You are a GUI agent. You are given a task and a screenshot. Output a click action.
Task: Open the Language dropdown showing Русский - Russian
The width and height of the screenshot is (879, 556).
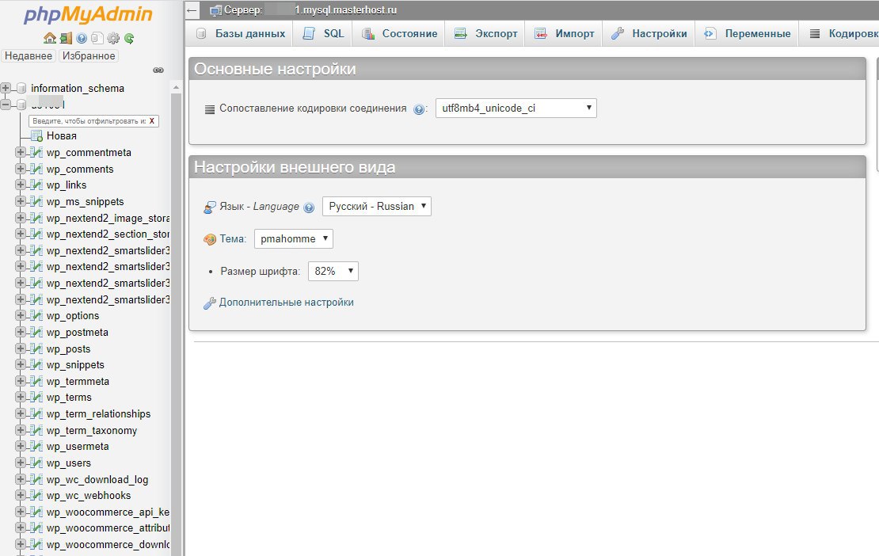pyautogui.click(x=377, y=206)
